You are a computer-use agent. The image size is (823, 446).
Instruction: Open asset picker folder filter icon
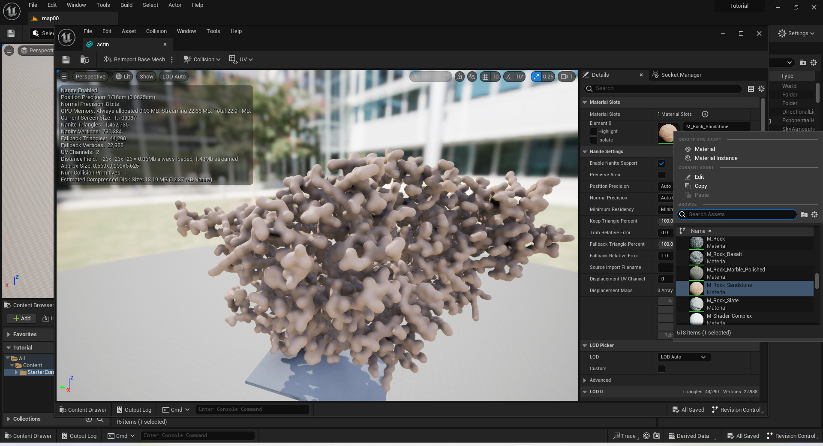click(804, 214)
